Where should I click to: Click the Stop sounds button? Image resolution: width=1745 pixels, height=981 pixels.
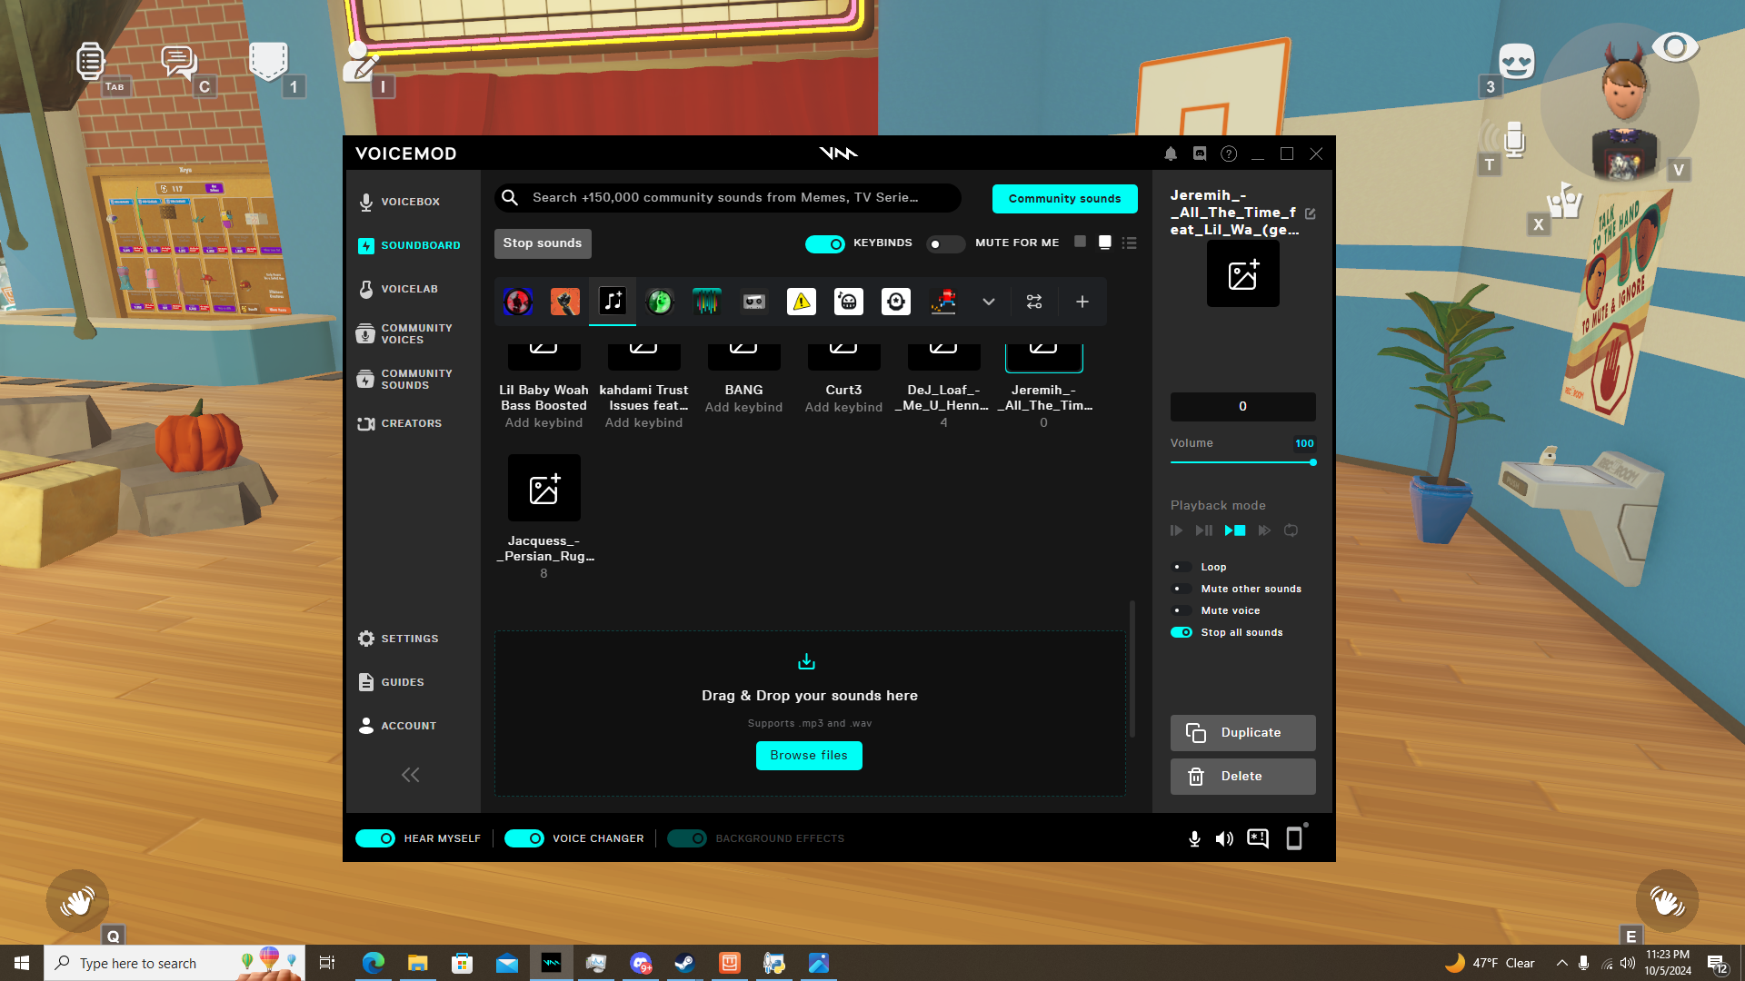[543, 243]
